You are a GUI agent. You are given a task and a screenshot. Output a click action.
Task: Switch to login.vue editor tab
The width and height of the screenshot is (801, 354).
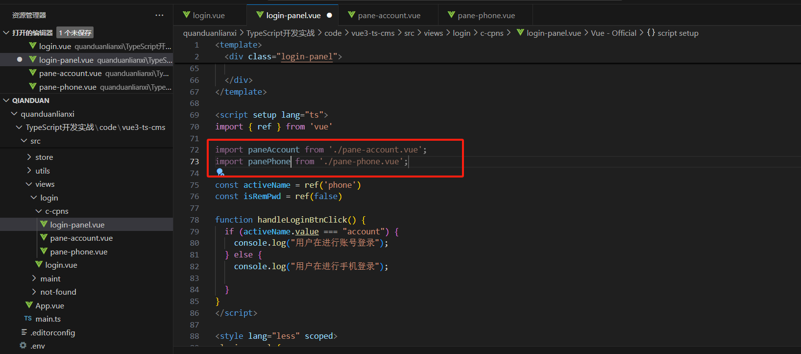(x=210, y=15)
